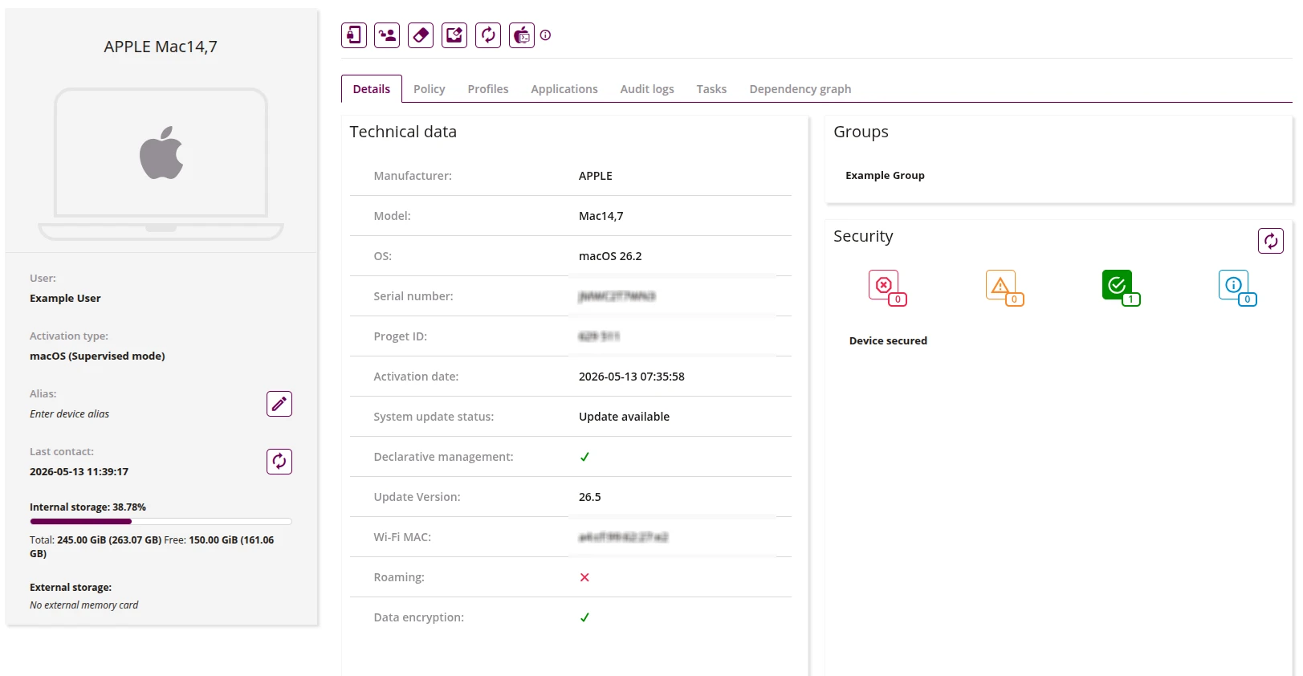The height and width of the screenshot is (676, 1303).
Task: Open the Dependency graph tab
Action: pos(800,89)
